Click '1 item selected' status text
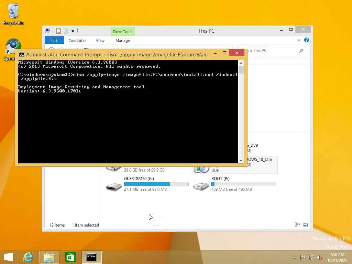352x264 pixels. tap(85, 225)
